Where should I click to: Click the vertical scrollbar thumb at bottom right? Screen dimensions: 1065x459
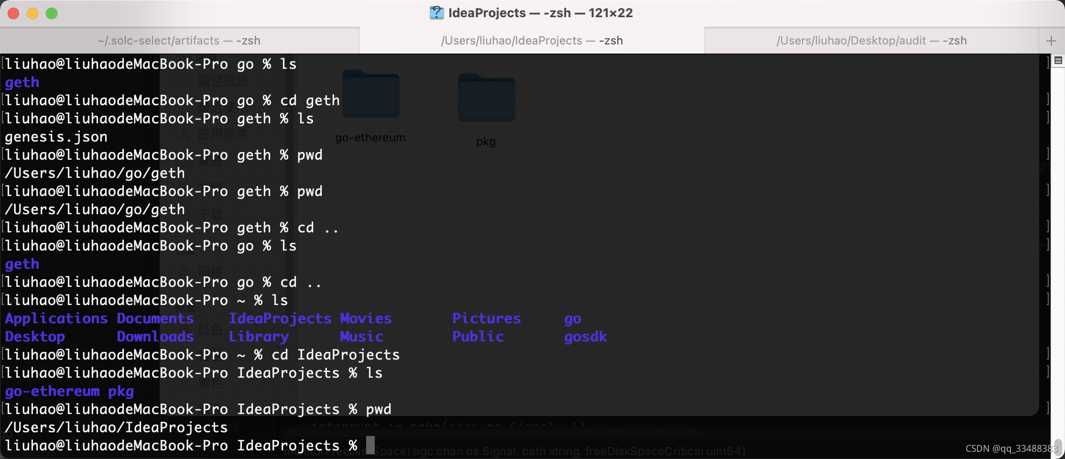pos(1058,448)
